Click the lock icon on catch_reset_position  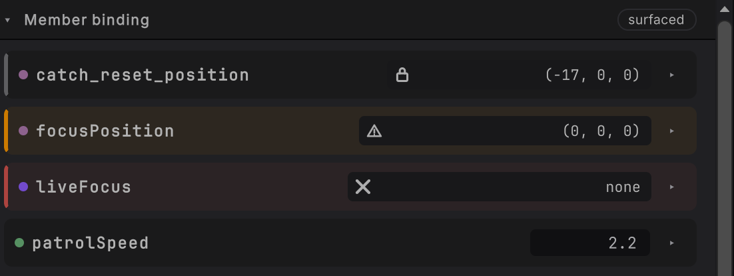click(402, 75)
